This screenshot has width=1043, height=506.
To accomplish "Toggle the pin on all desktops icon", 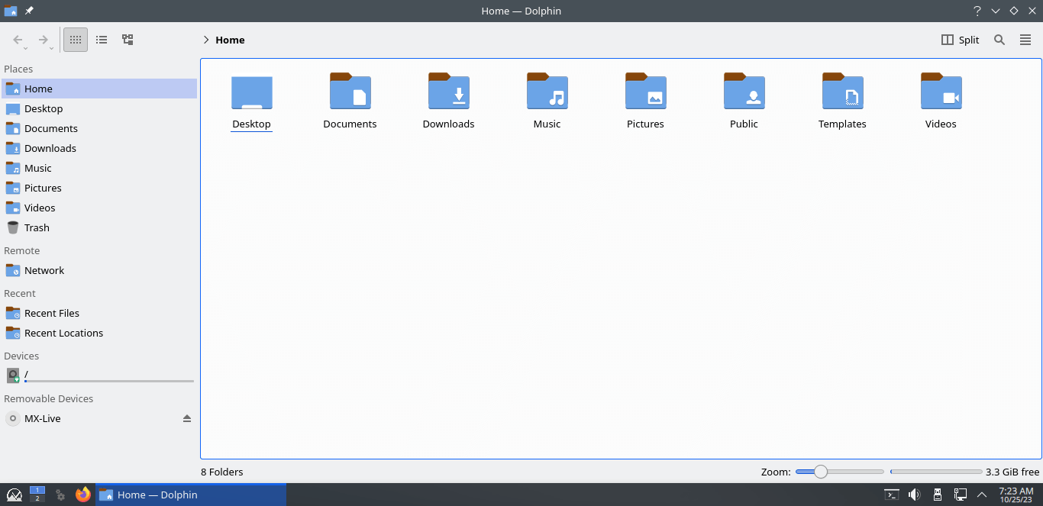I will [x=29, y=11].
